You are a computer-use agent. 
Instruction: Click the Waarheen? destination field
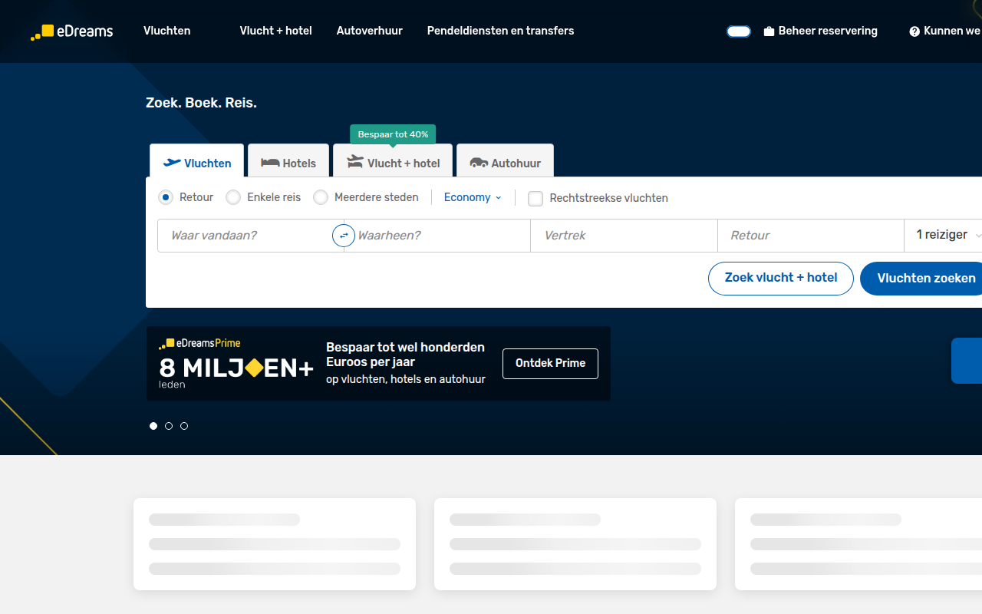tap(437, 236)
